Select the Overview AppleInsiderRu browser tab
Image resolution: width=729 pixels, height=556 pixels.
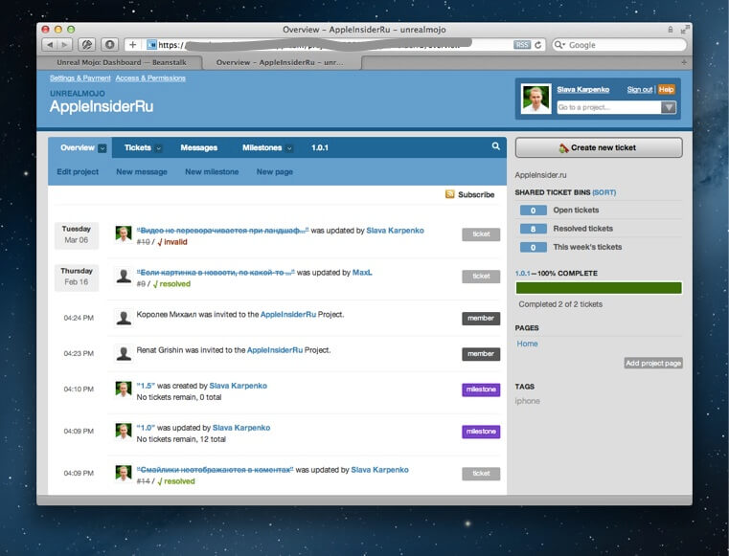pyautogui.click(x=280, y=62)
